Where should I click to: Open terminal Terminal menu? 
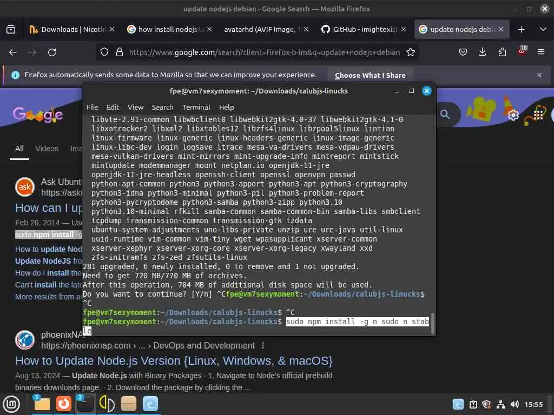(196, 108)
